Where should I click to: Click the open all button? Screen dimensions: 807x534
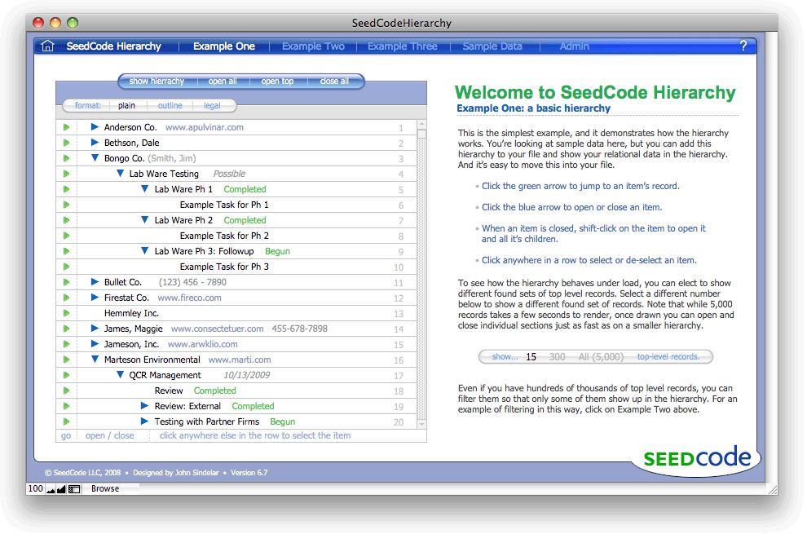coord(223,82)
